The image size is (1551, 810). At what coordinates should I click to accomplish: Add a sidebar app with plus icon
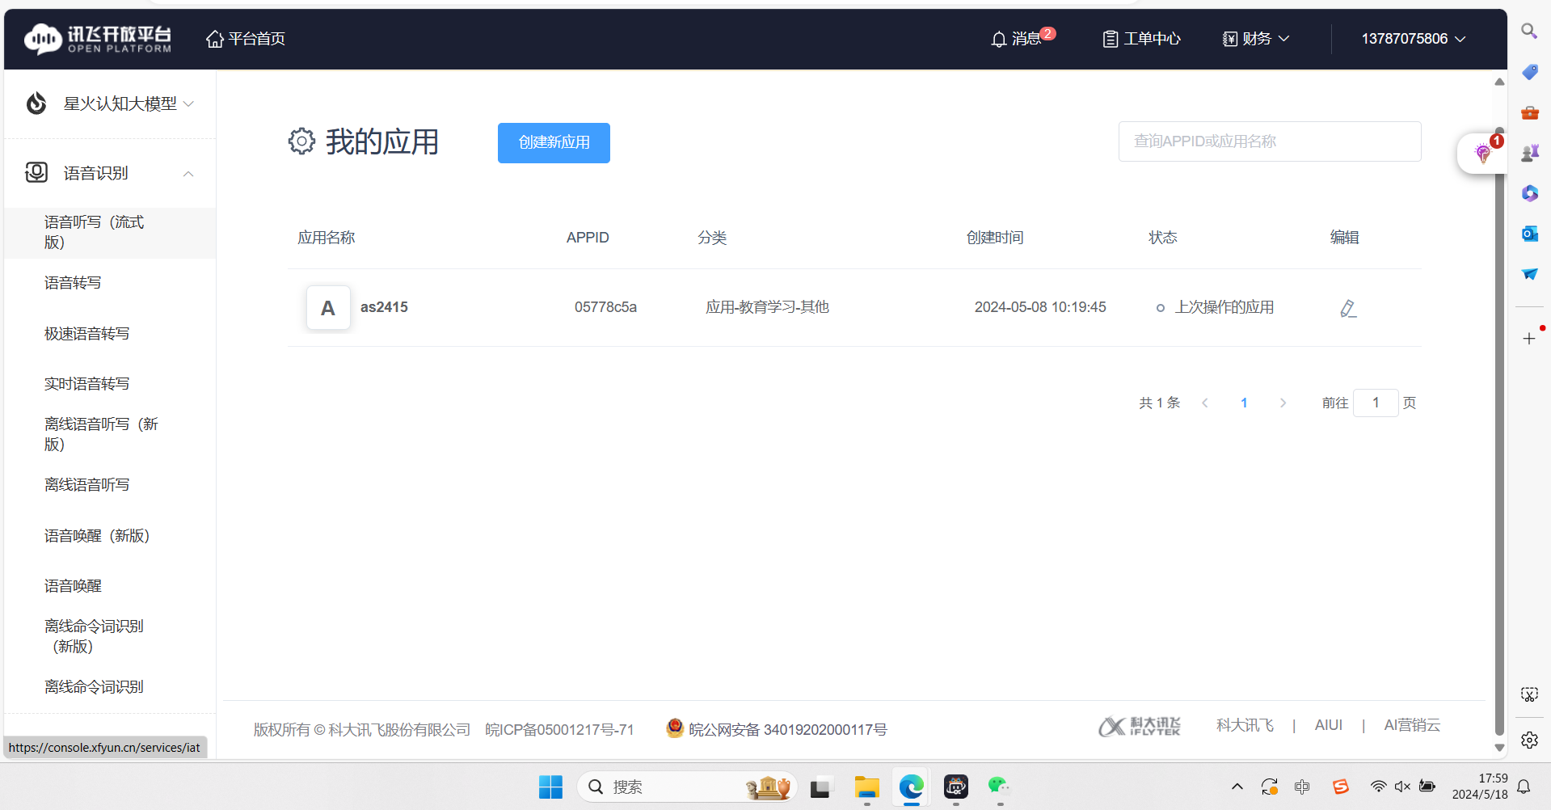tap(1529, 339)
